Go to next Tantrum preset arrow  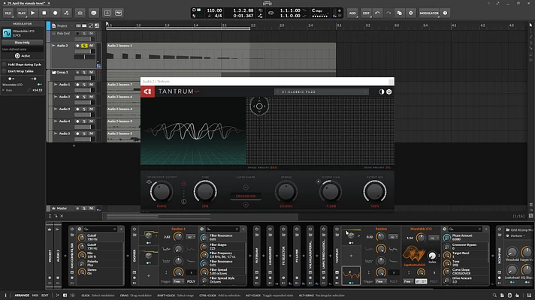click(365, 92)
